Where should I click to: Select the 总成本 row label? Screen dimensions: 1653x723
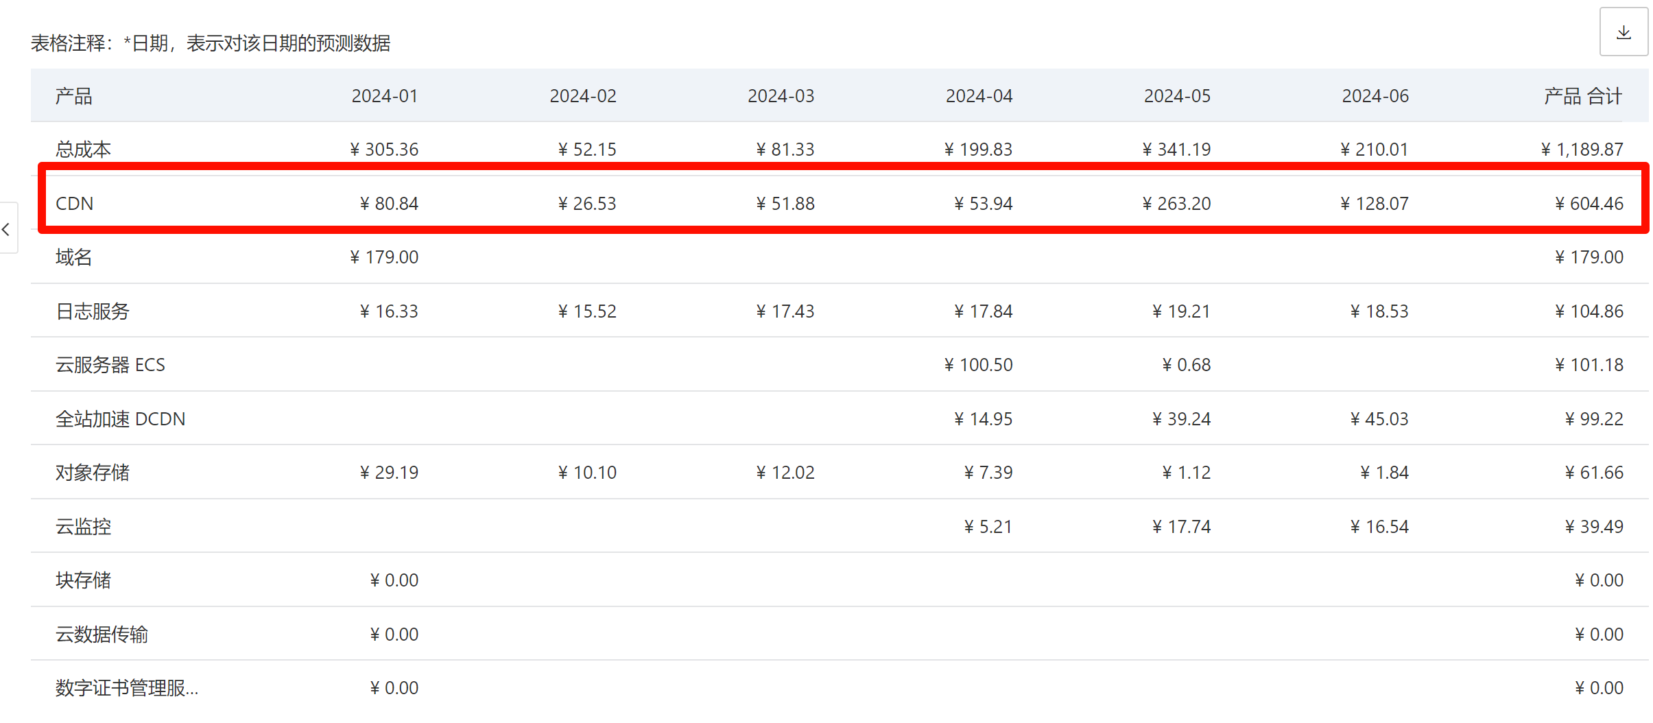pos(83,150)
